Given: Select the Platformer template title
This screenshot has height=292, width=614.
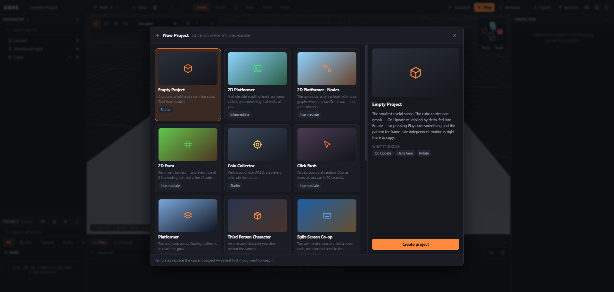Looking at the screenshot, I should (x=168, y=237).
